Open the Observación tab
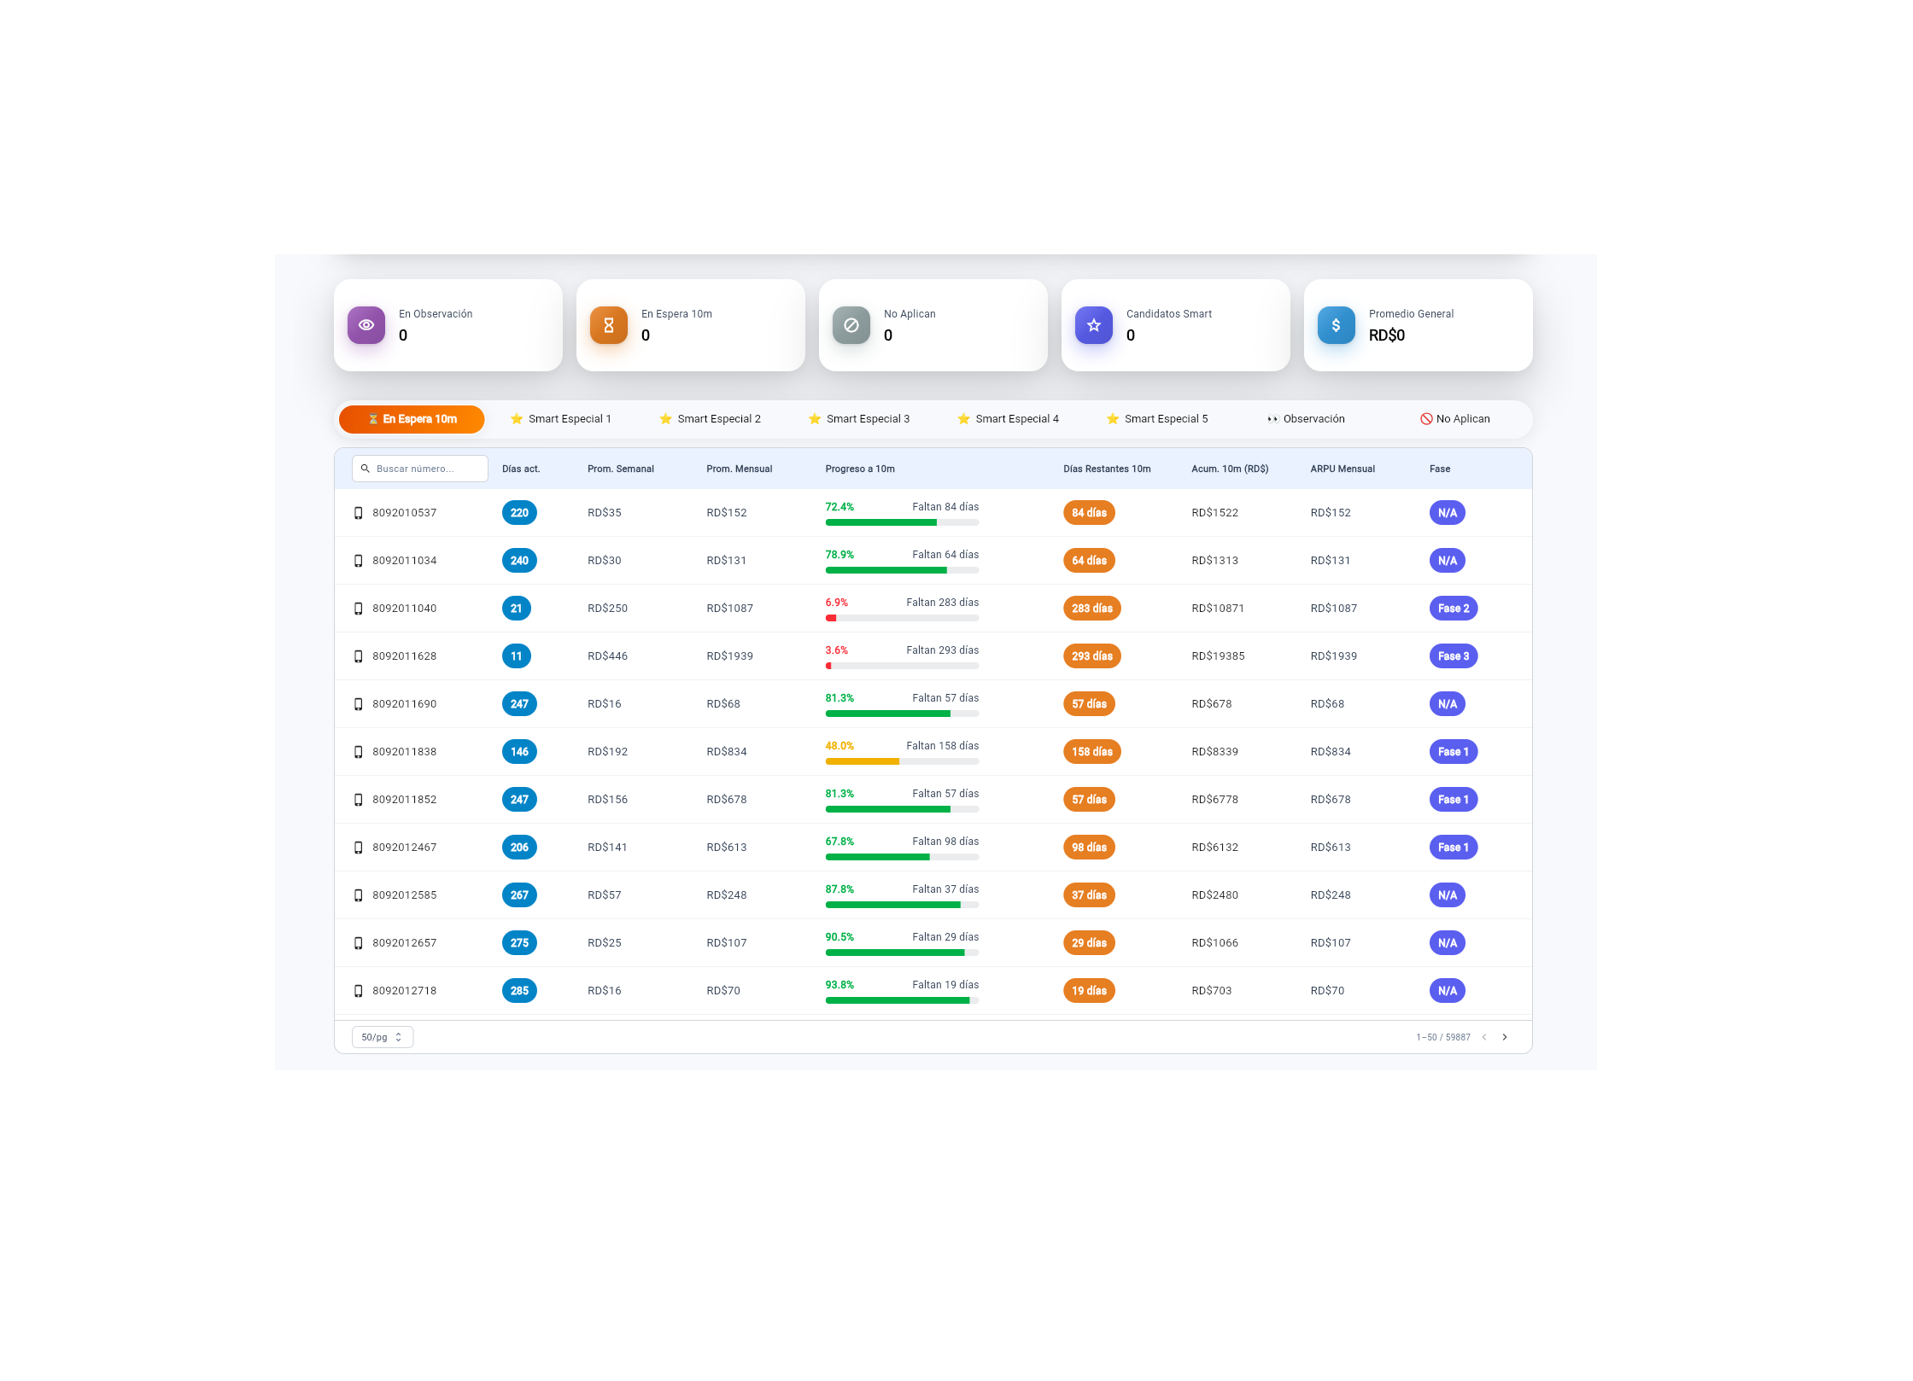The height and width of the screenshot is (1381, 1913). point(1306,419)
